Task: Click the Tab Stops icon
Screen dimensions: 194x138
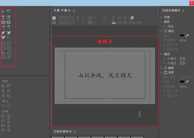Action: coord(114,22)
